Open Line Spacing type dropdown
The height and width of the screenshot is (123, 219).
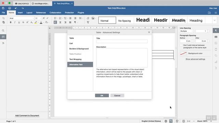(x=186, y=31)
